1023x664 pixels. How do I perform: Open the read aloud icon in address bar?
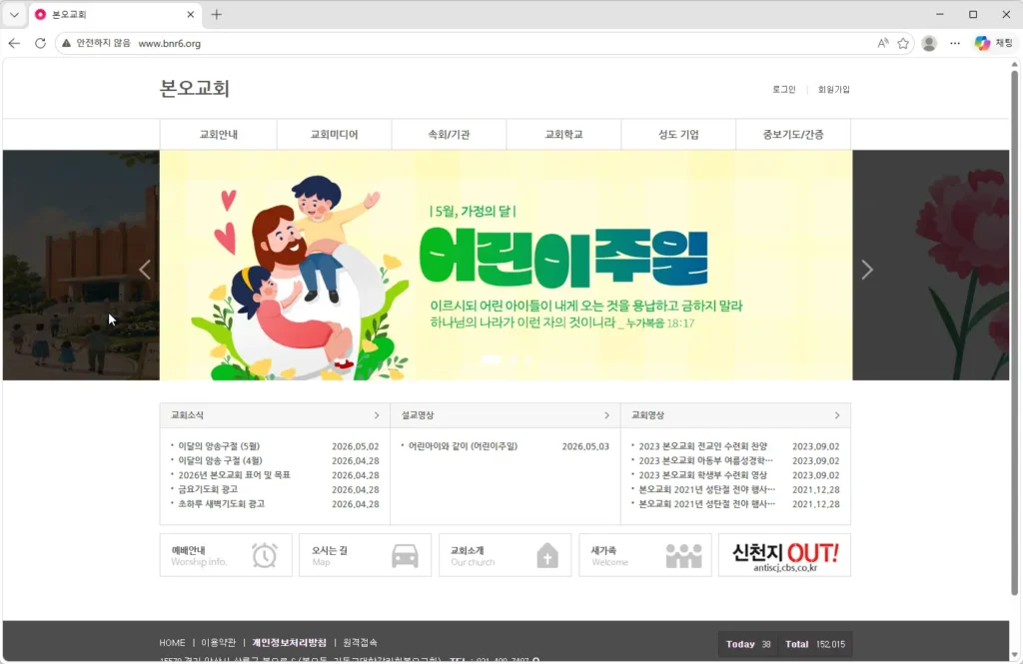883,43
